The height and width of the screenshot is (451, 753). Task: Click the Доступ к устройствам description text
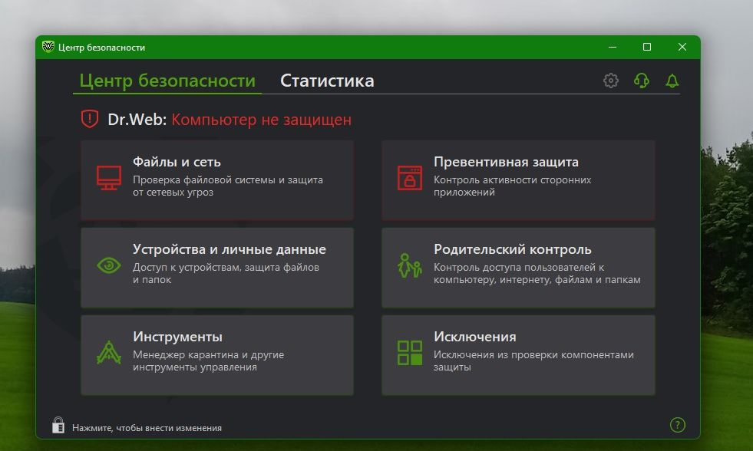coord(226,273)
